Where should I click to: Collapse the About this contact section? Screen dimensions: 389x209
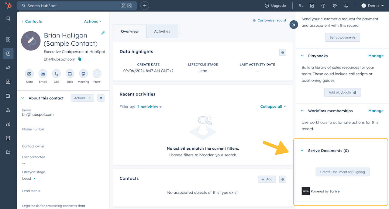[x=22, y=98]
